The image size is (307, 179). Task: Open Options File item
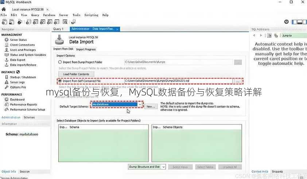coord(18,87)
